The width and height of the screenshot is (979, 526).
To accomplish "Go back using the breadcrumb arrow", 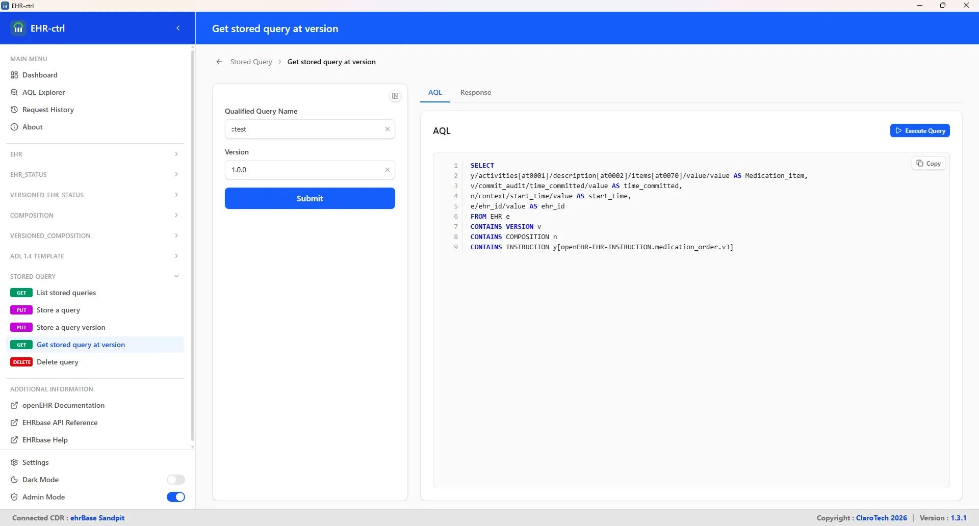I will pyautogui.click(x=219, y=62).
